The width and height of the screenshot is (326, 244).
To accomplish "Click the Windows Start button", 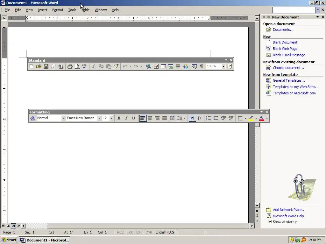I will pyautogui.click(x=9, y=240).
